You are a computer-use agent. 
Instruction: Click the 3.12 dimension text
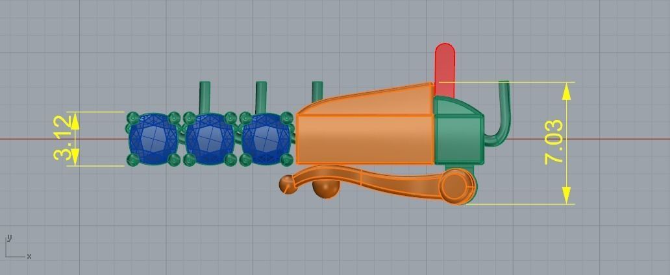pos(63,138)
